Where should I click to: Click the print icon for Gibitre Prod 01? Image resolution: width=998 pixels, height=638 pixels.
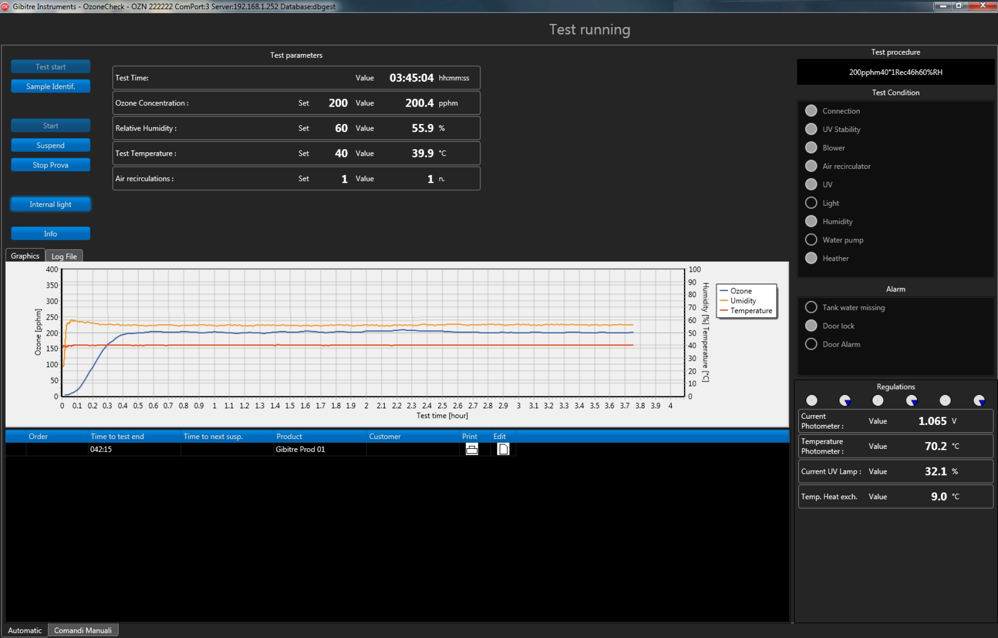click(471, 449)
